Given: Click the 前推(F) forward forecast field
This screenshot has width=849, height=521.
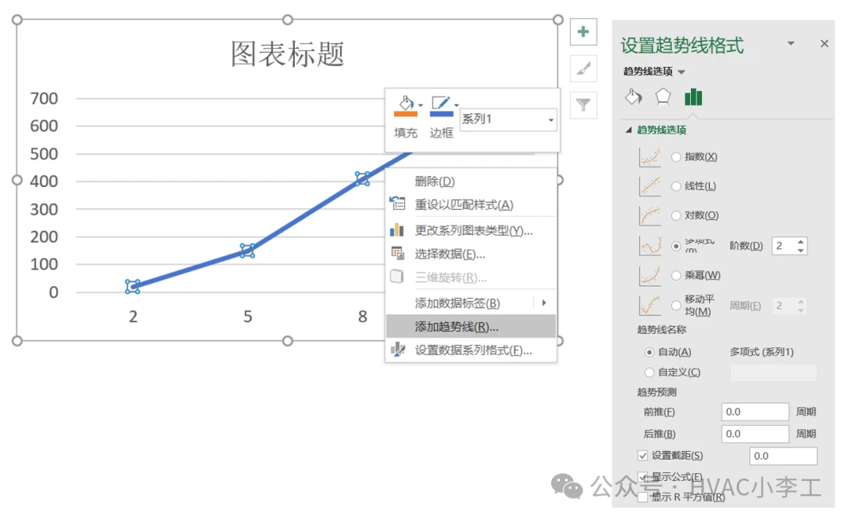Looking at the screenshot, I should [755, 412].
